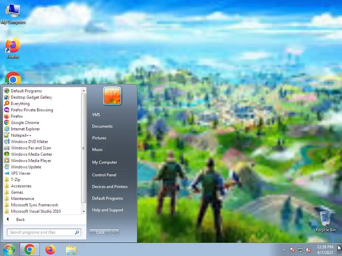Click the muted volume tray icon

[x=308, y=250]
